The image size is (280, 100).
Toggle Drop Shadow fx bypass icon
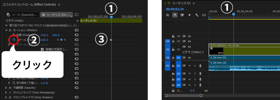10,97
